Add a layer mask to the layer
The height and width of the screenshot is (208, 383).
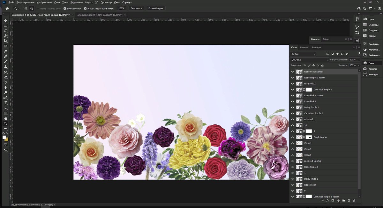pos(333,201)
